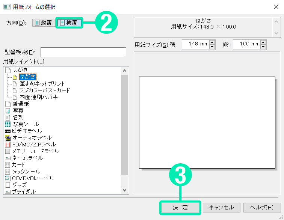
Task: Open the 名刺 category text
Action: [18, 118]
